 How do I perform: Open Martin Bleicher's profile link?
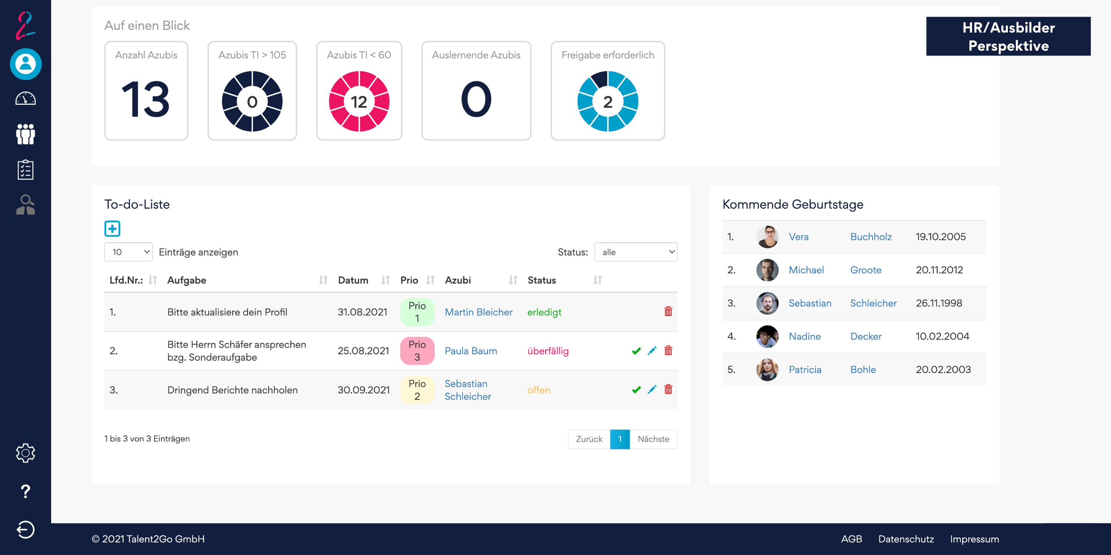click(478, 312)
